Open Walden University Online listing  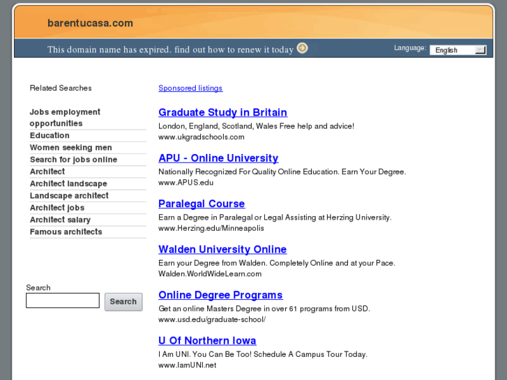click(222, 250)
